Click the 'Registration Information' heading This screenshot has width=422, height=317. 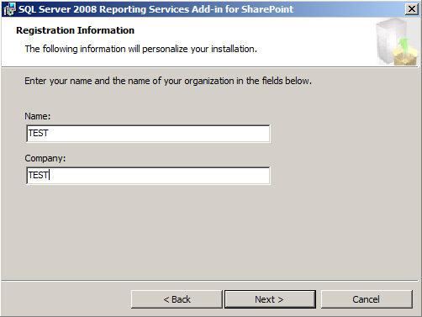[75, 30]
